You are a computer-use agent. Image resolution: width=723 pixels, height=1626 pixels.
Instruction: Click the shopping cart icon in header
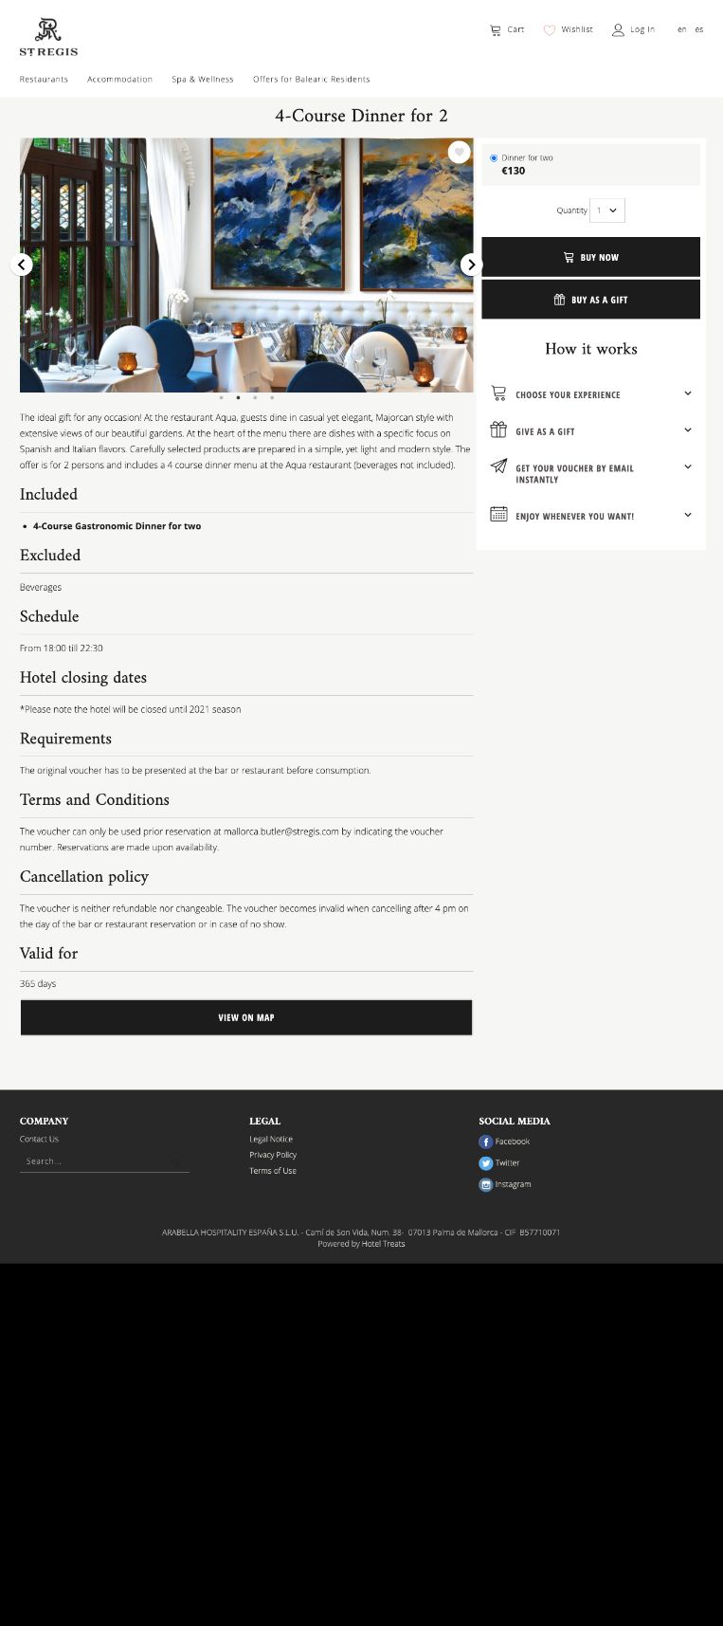495,30
